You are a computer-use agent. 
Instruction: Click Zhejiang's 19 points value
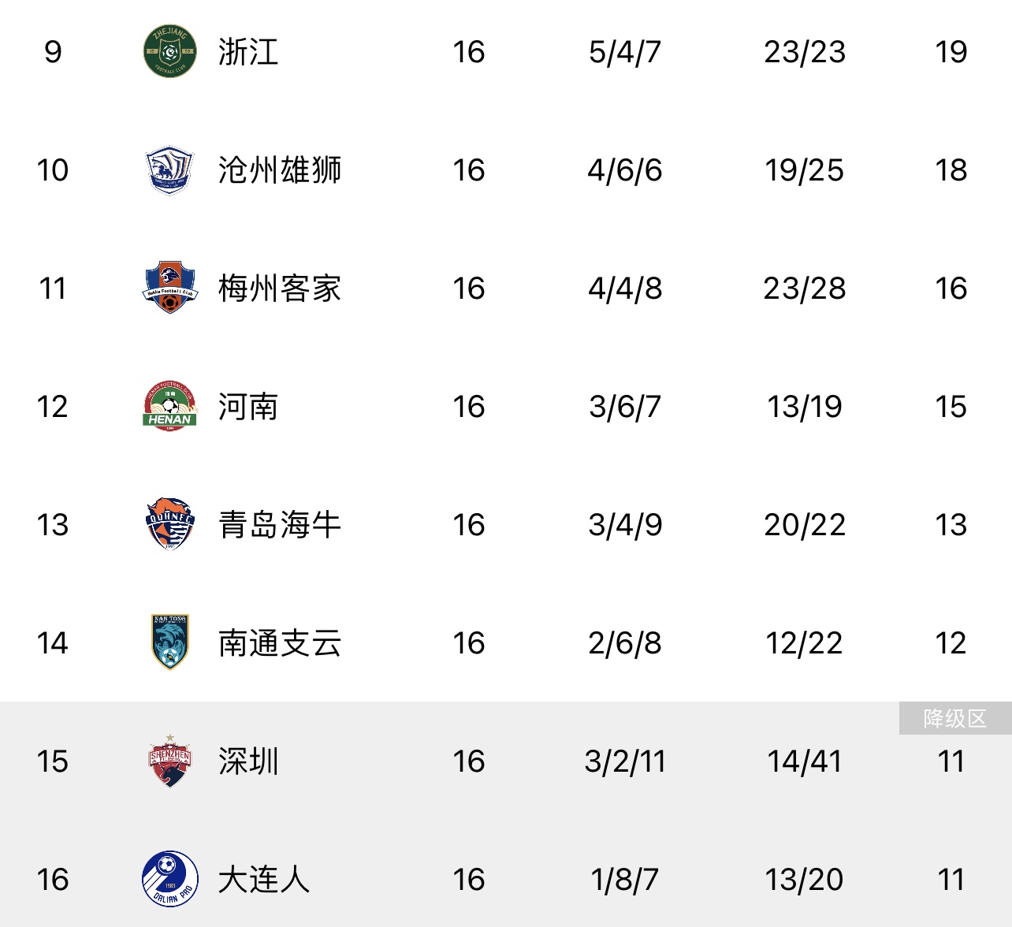[x=951, y=52]
